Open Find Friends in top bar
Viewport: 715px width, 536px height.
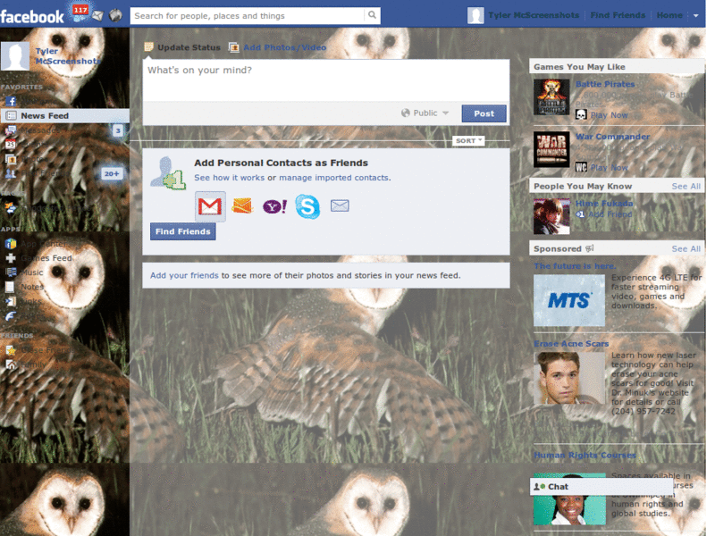tap(618, 15)
